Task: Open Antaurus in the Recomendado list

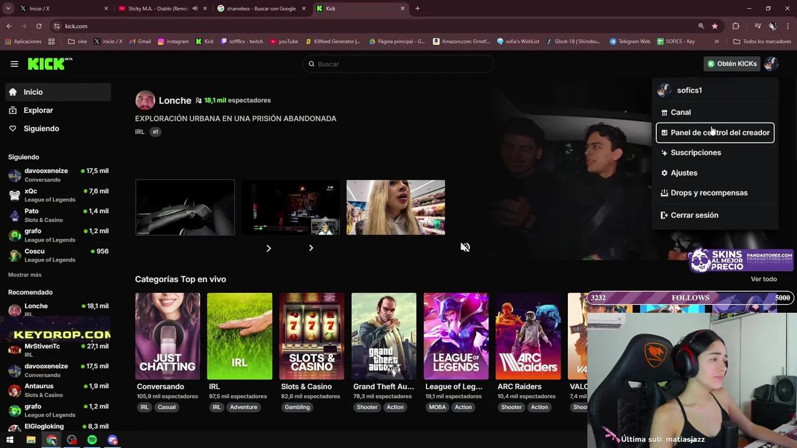Action: (x=58, y=390)
